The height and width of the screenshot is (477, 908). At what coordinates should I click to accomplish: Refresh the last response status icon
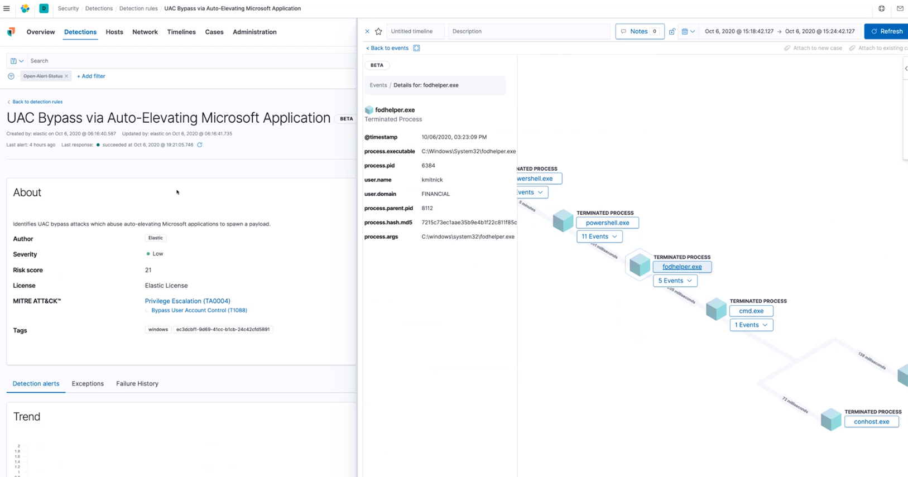tap(200, 144)
